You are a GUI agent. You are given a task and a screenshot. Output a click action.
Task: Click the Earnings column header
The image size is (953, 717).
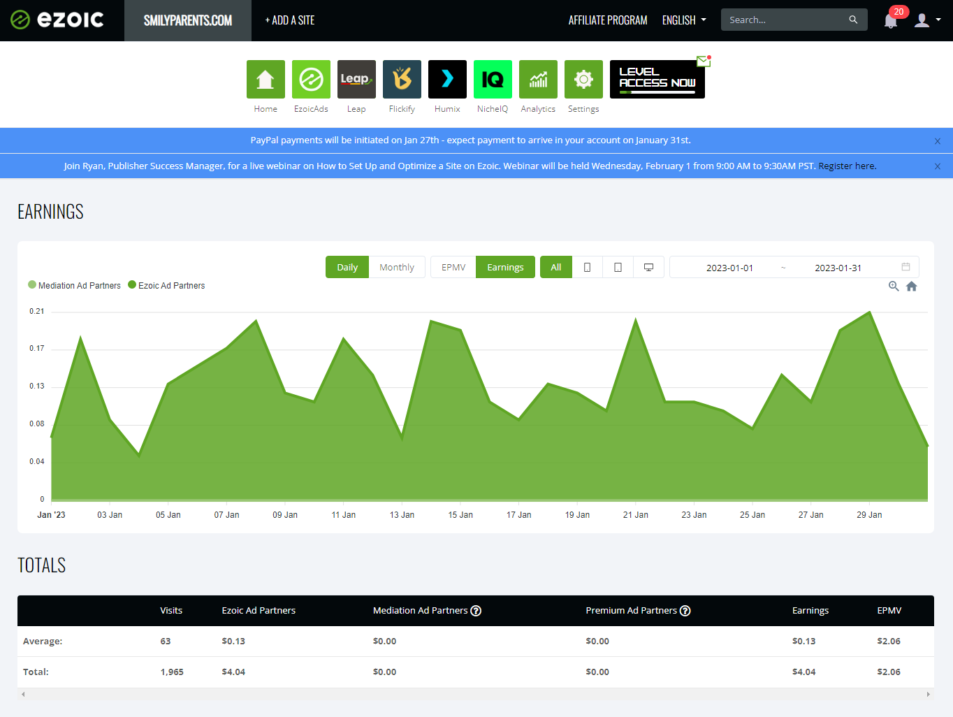point(810,610)
